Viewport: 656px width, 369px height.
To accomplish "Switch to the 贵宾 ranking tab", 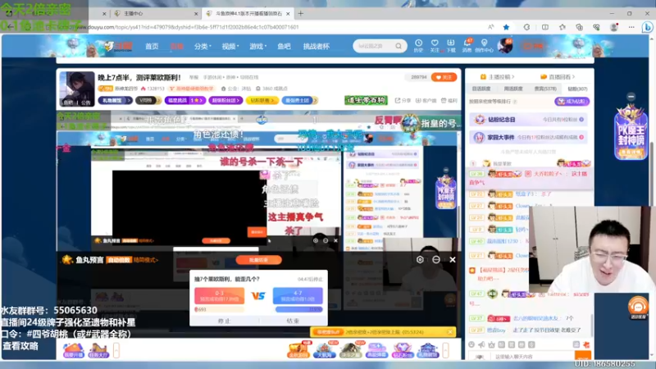I will coord(545,89).
